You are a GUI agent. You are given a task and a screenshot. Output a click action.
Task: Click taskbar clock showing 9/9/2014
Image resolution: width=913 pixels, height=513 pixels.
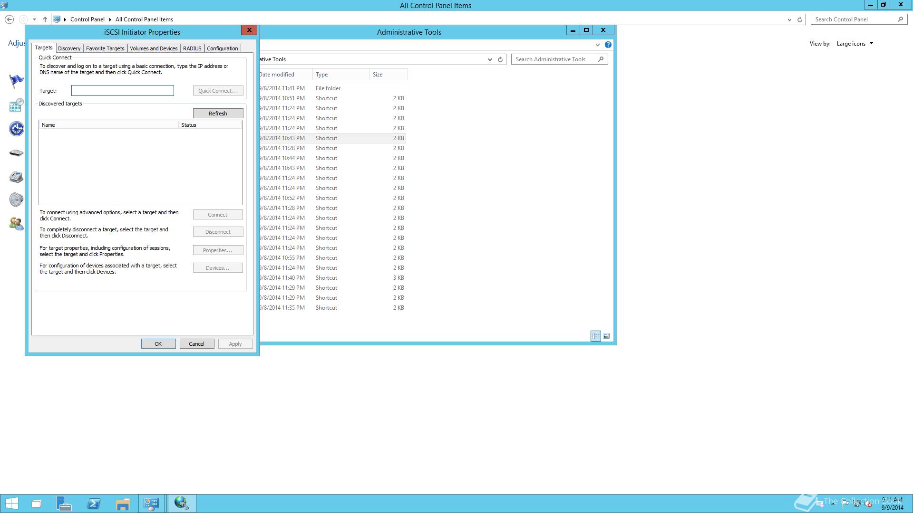tap(892, 503)
